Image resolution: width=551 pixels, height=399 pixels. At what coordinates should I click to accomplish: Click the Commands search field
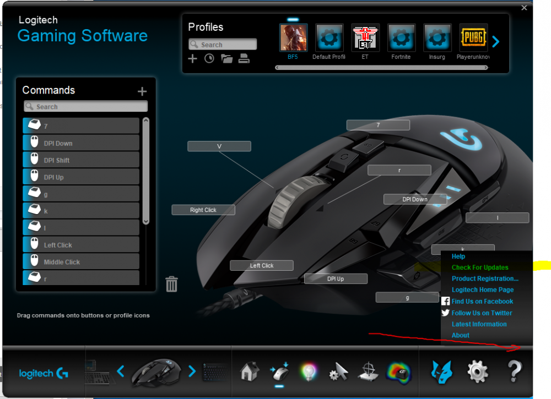pos(85,106)
